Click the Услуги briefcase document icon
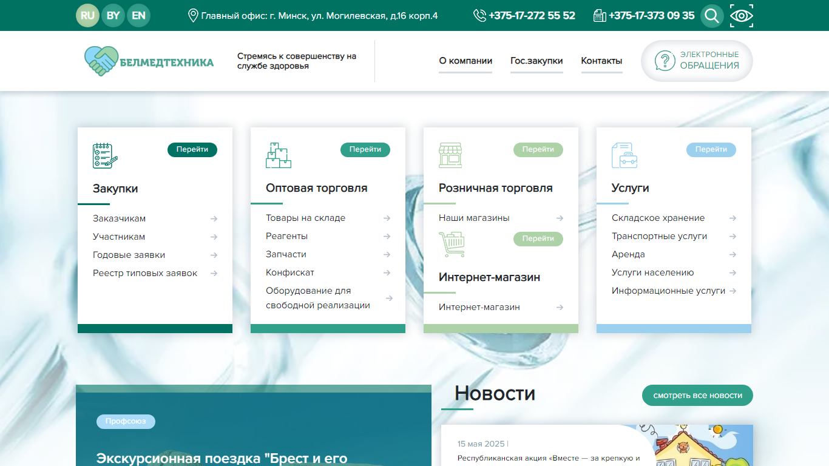829x466 pixels. pos(624,155)
